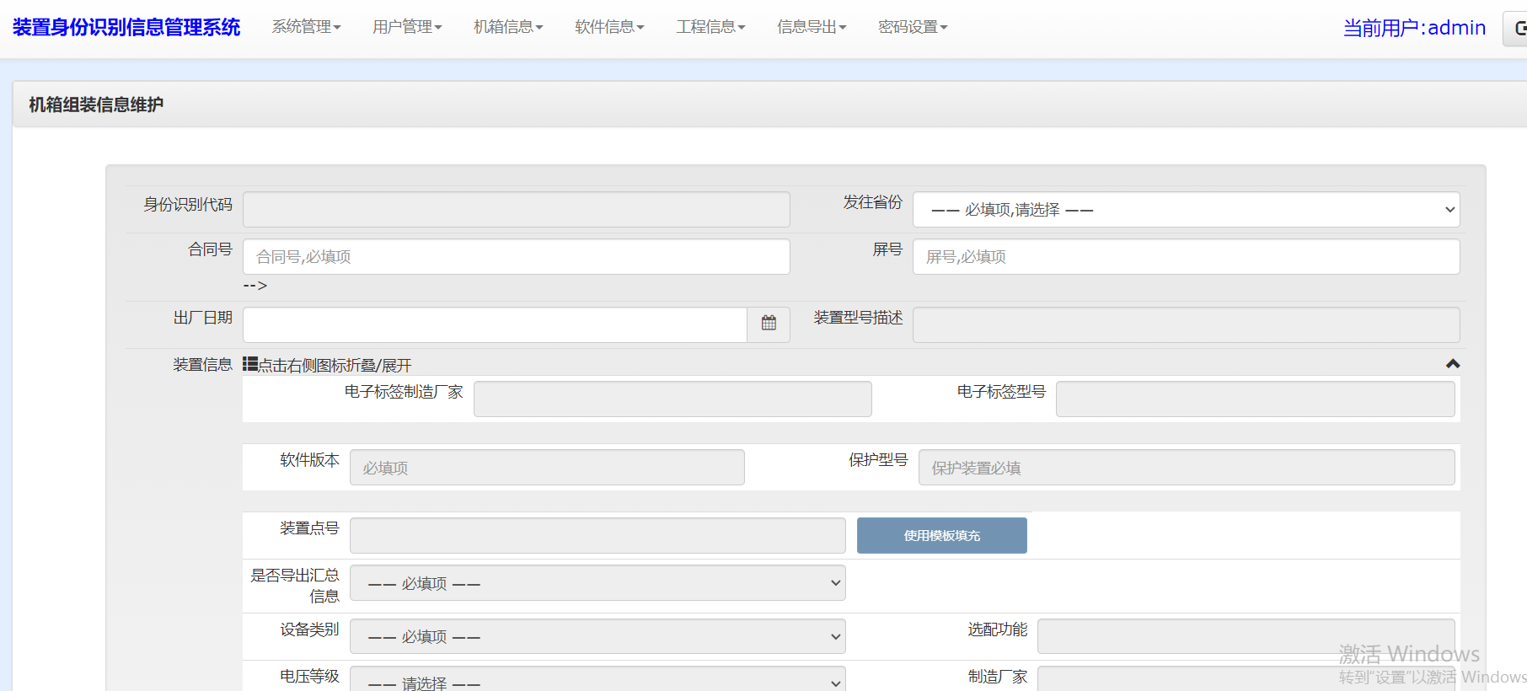The height and width of the screenshot is (691, 1527).
Task: Open the 信息导出 menu
Action: (x=812, y=27)
